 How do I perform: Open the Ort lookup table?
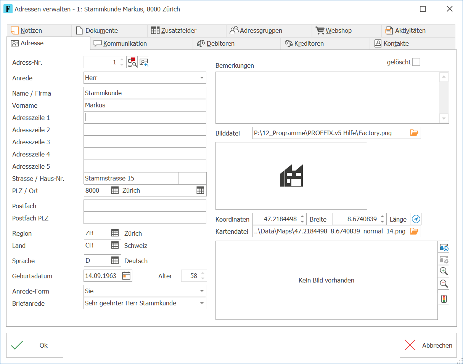[x=200, y=190]
